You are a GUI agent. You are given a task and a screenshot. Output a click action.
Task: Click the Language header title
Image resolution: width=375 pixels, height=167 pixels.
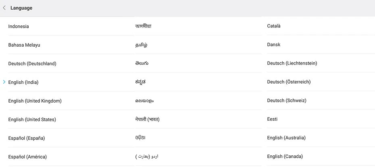[21, 8]
